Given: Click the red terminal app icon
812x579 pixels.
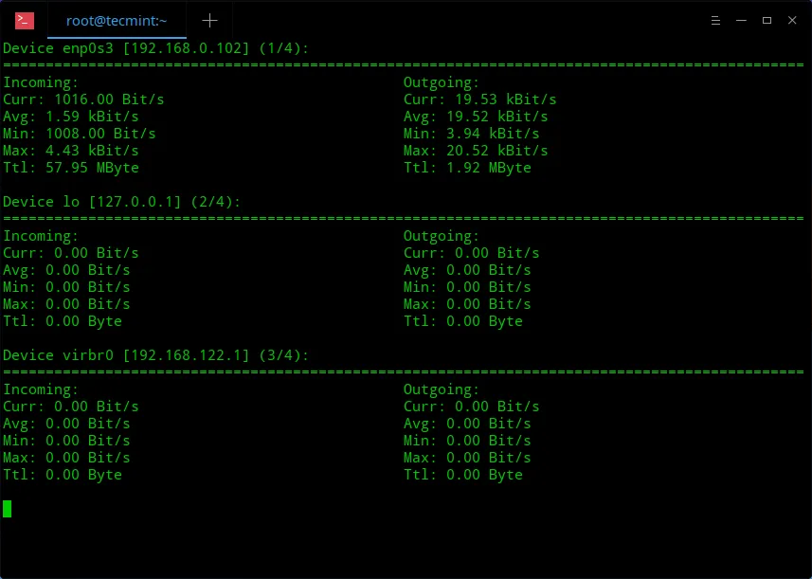Looking at the screenshot, I should click(x=25, y=20).
